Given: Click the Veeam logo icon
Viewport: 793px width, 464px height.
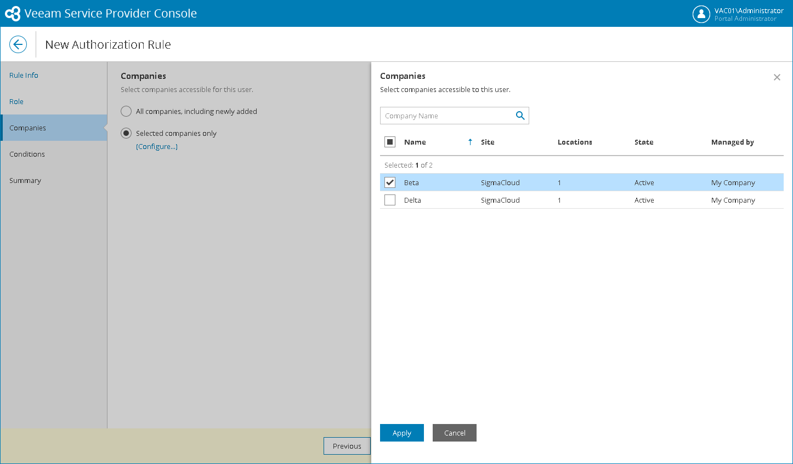Looking at the screenshot, I should [13, 14].
